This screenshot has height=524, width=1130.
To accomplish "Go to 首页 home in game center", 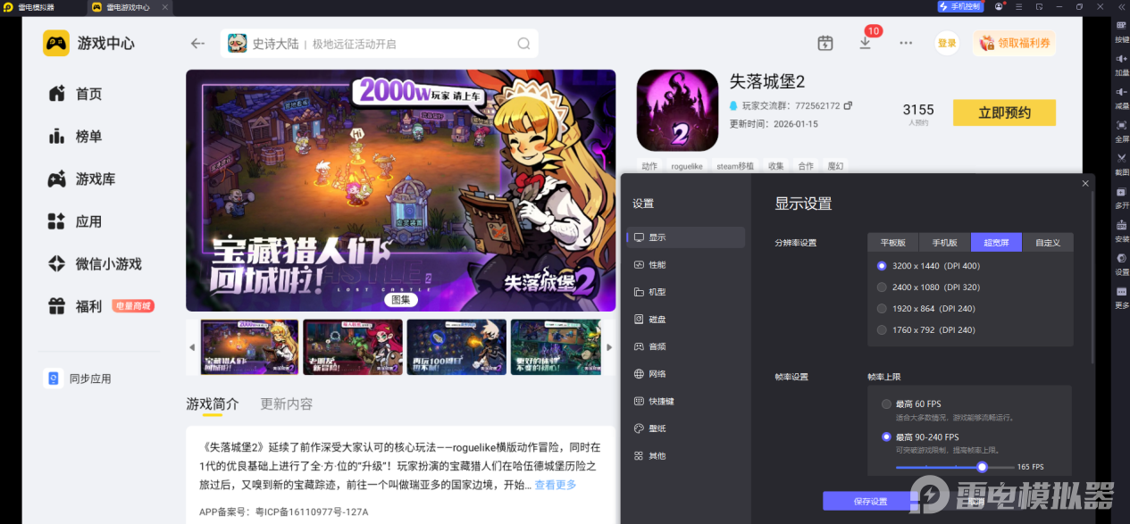I will tap(76, 94).
